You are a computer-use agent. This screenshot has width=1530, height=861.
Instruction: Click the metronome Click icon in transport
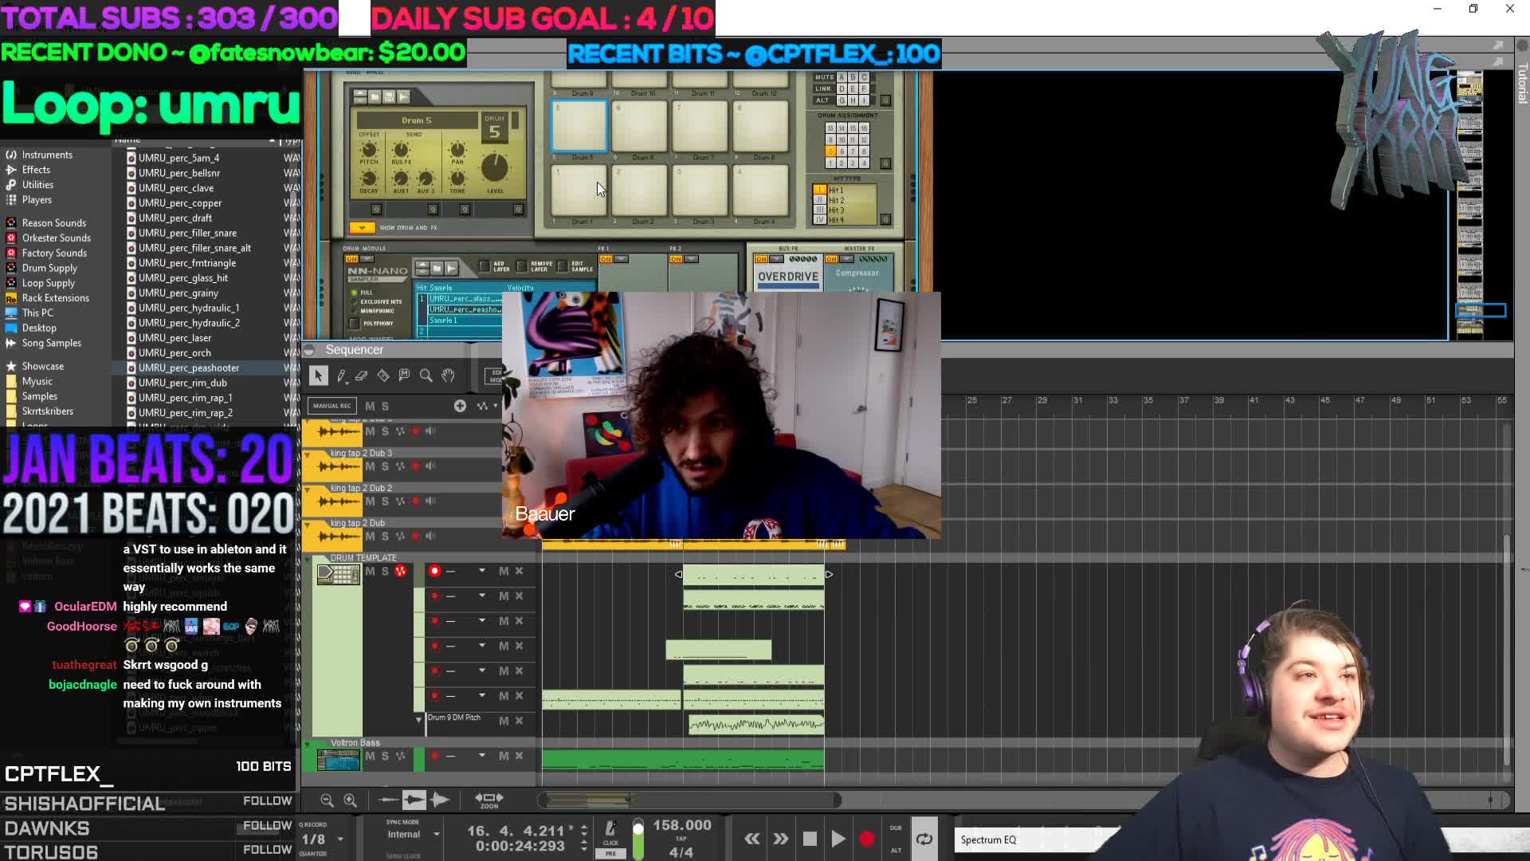pos(610,829)
